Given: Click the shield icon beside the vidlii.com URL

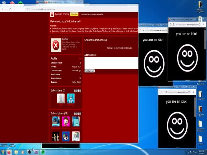Looking at the screenshot, I should coord(27,9).
